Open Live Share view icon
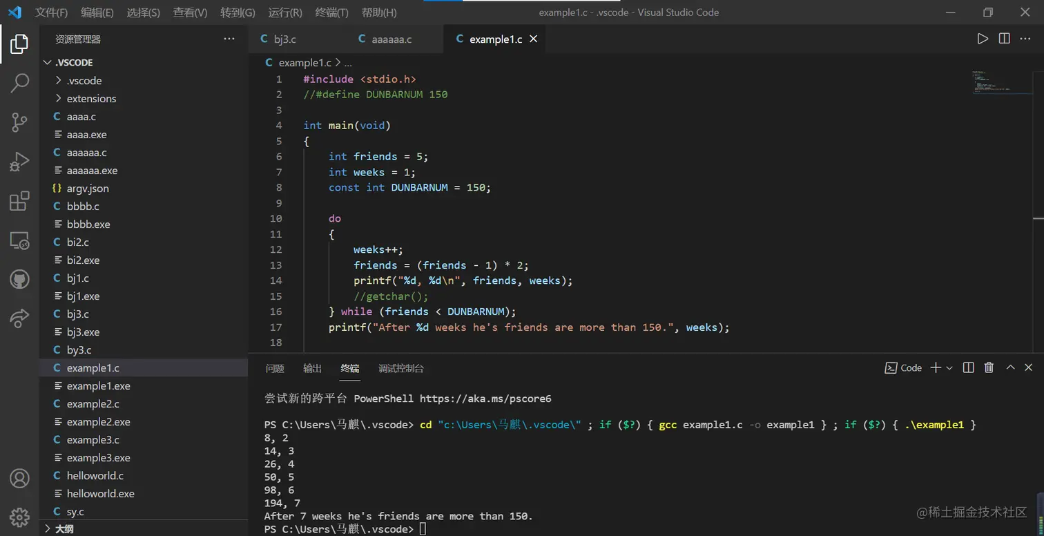 (x=19, y=318)
